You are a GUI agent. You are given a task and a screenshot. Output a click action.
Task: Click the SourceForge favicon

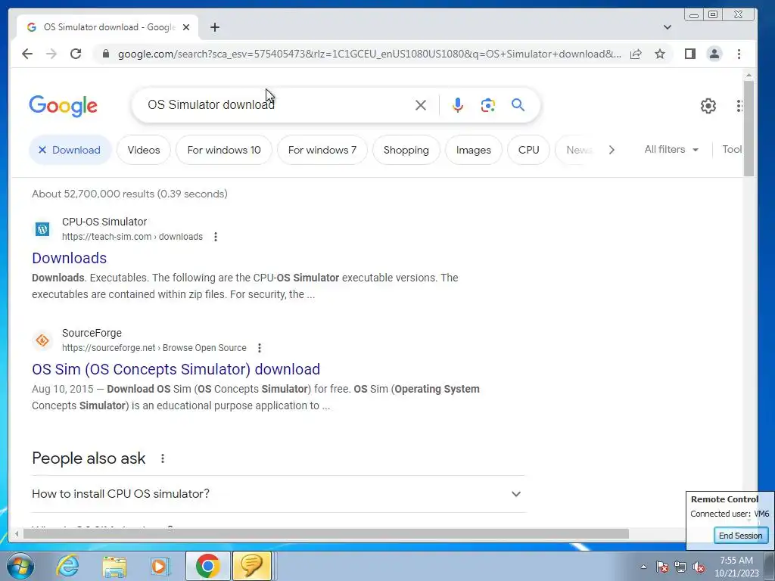pos(42,340)
